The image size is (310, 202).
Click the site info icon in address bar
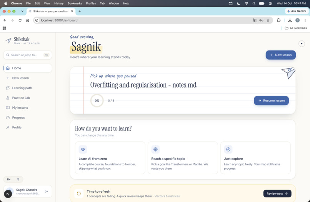pyautogui.click(x=37, y=20)
